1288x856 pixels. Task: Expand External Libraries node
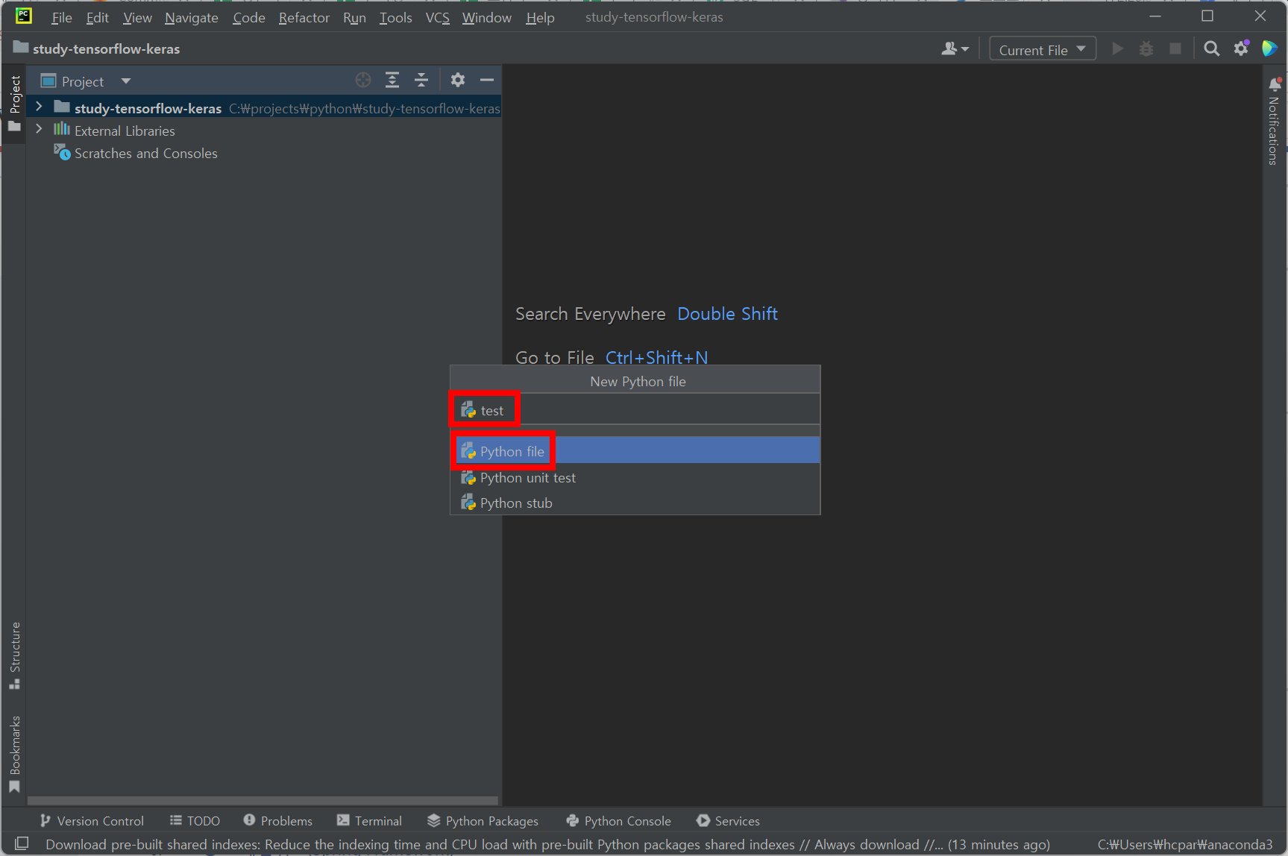(x=39, y=130)
